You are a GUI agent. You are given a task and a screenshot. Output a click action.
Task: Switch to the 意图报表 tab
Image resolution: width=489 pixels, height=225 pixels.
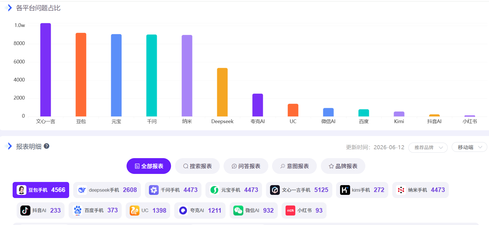[x=294, y=166]
